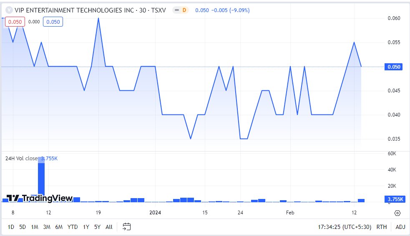Click the 40K volume axis label

[392, 170]
